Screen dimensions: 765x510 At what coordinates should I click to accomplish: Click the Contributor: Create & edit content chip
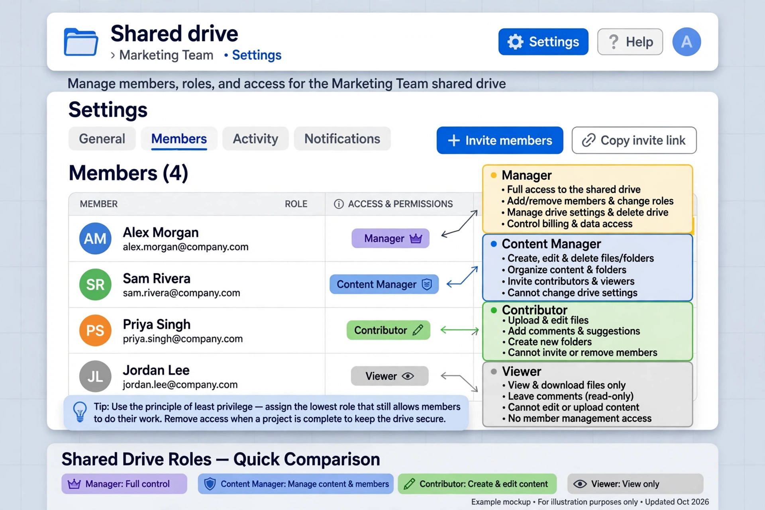[x=477, y=484]
